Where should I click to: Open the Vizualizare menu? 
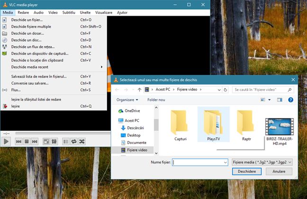(104, 12)
